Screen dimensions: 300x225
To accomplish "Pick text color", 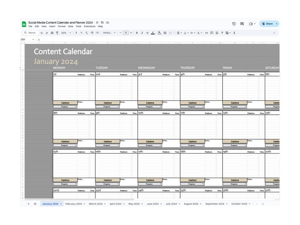I will pos(153,33).
